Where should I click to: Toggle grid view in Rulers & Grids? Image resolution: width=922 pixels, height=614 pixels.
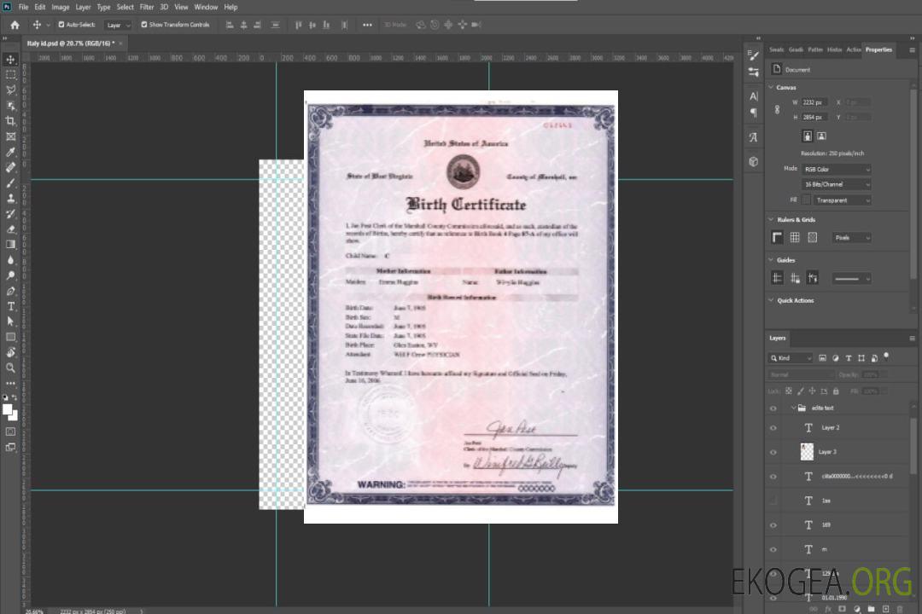point(795,237)
